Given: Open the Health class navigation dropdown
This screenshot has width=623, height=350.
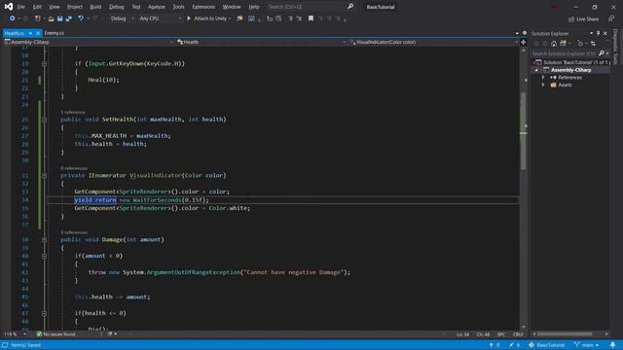Looking at the screenshot, I should [x=261, y=42].
